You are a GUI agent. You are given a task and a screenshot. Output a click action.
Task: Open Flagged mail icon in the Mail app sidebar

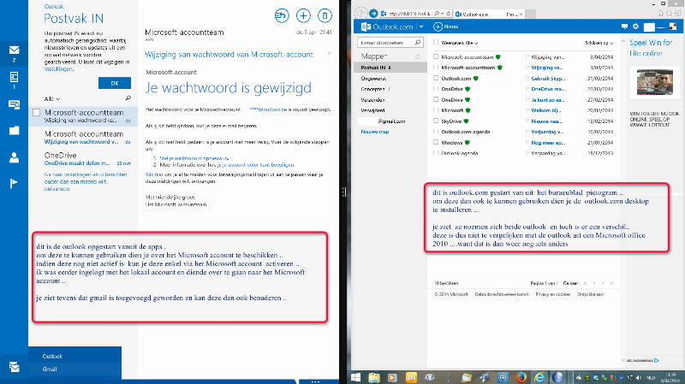click(14, 183)
